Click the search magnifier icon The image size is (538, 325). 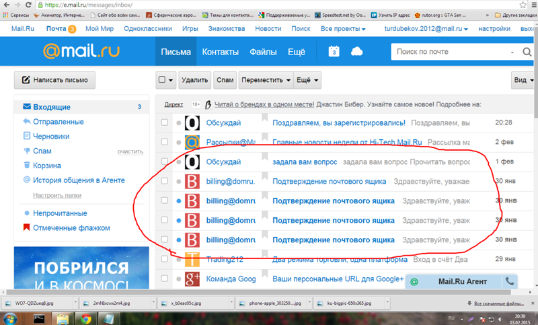pos(527,52)
